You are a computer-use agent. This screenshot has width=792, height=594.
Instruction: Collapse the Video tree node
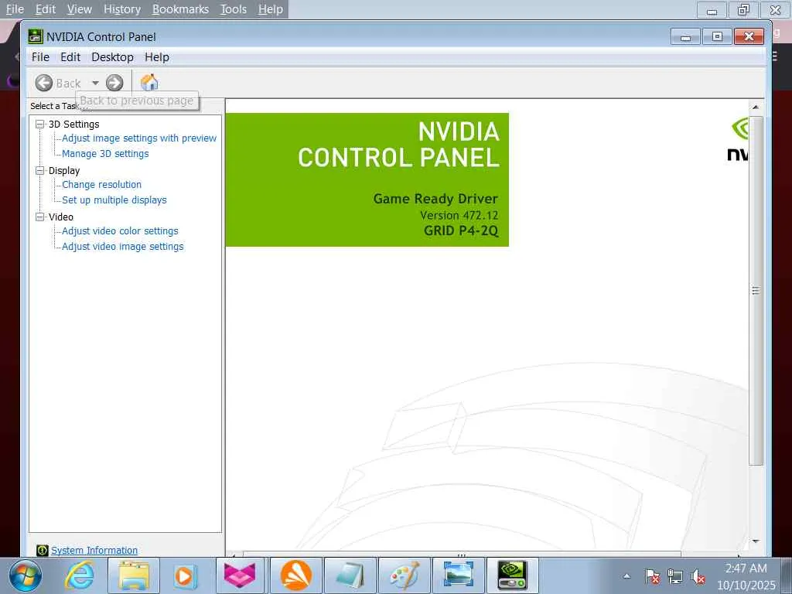(40, 217)
